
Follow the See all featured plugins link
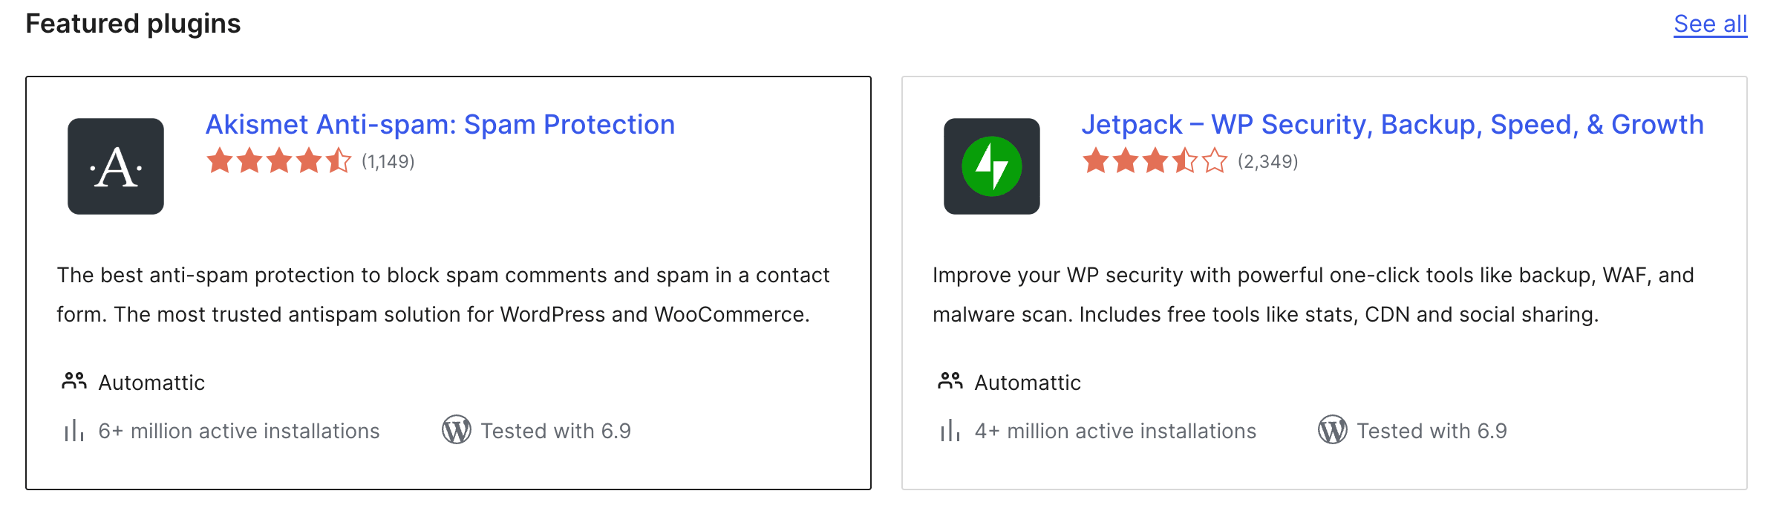point(1710,24)
